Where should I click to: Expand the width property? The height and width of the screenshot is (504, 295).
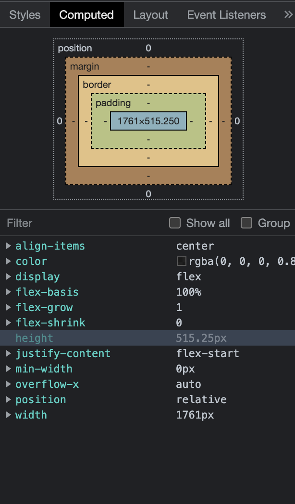[x=8, y=415]
